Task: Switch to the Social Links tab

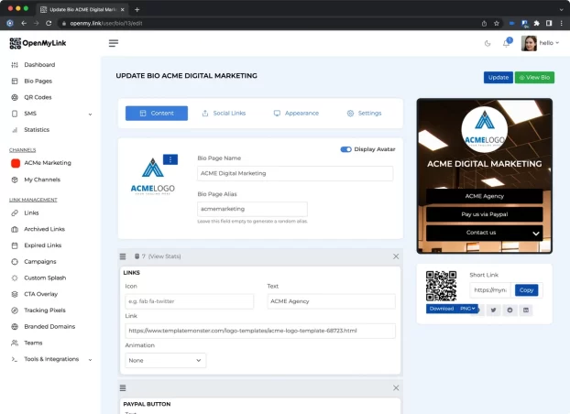Action: pos(224,114)
